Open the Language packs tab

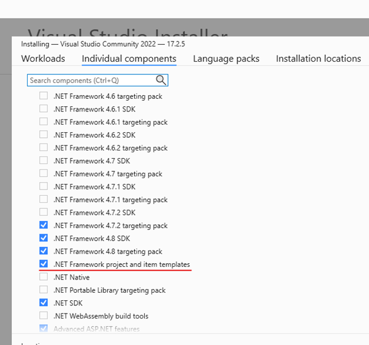tap(226, 59)
